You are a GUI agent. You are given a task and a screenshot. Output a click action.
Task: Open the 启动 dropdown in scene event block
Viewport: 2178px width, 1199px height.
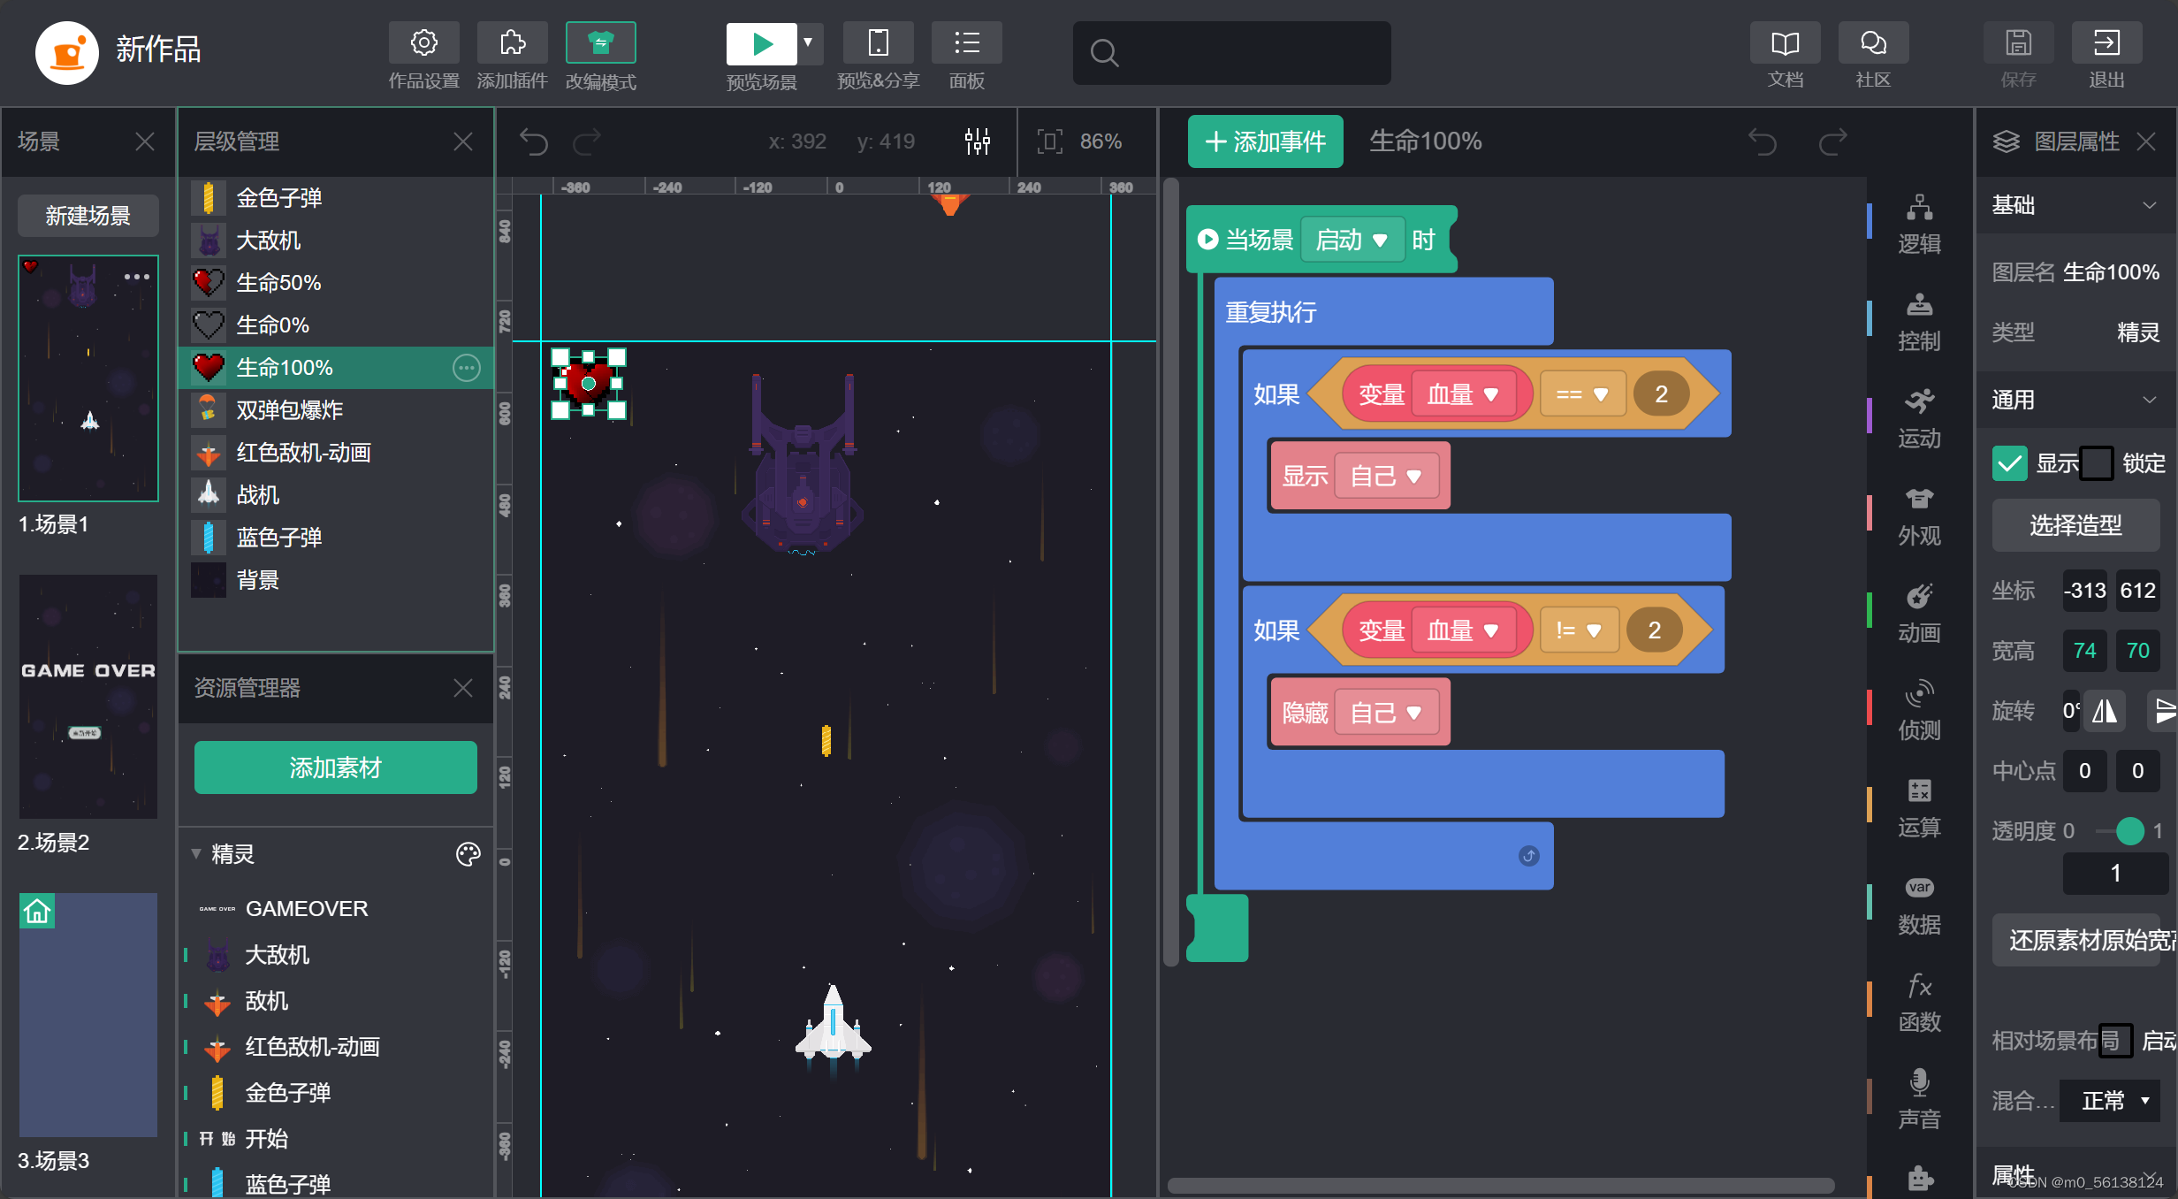click(1352, 241)
